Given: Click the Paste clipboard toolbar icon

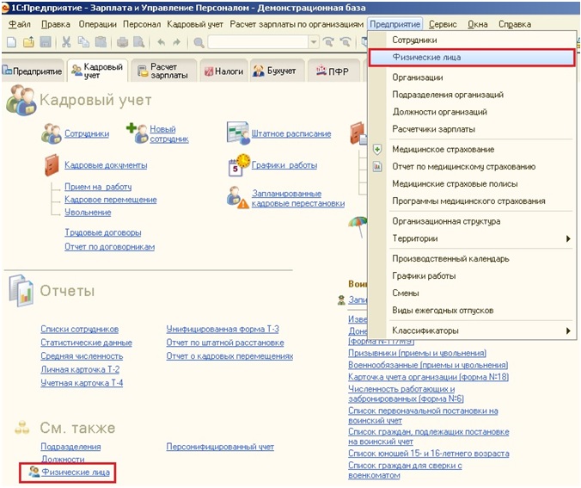Looking at the screenshot, I should [x=101, y=42].
